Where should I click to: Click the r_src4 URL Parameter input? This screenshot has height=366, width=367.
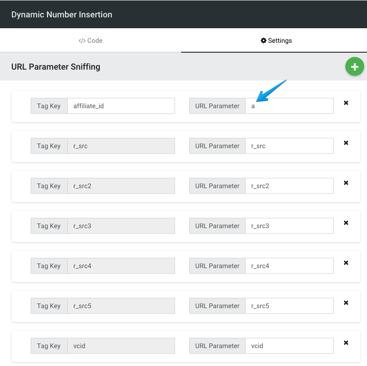pos(289,266)
